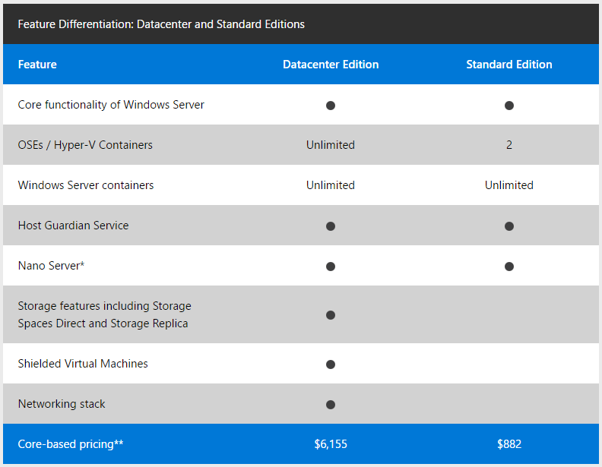The height and width of the screenshot is (467, 602).
Task: Click 'Host Guardian Service' row label
Action: pos(73,226)
